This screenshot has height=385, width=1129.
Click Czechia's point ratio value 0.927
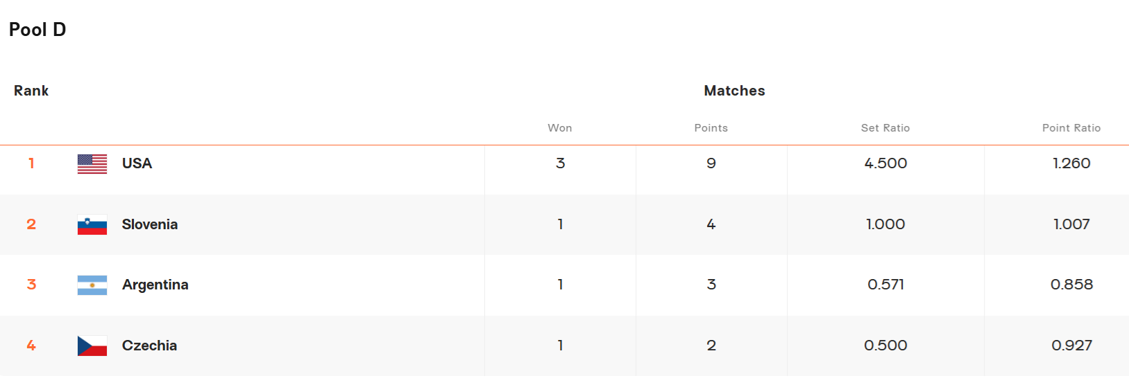click(x=1071, y=346)
